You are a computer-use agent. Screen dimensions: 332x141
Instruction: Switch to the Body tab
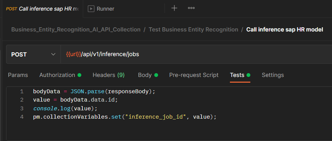tap(148, 75)
